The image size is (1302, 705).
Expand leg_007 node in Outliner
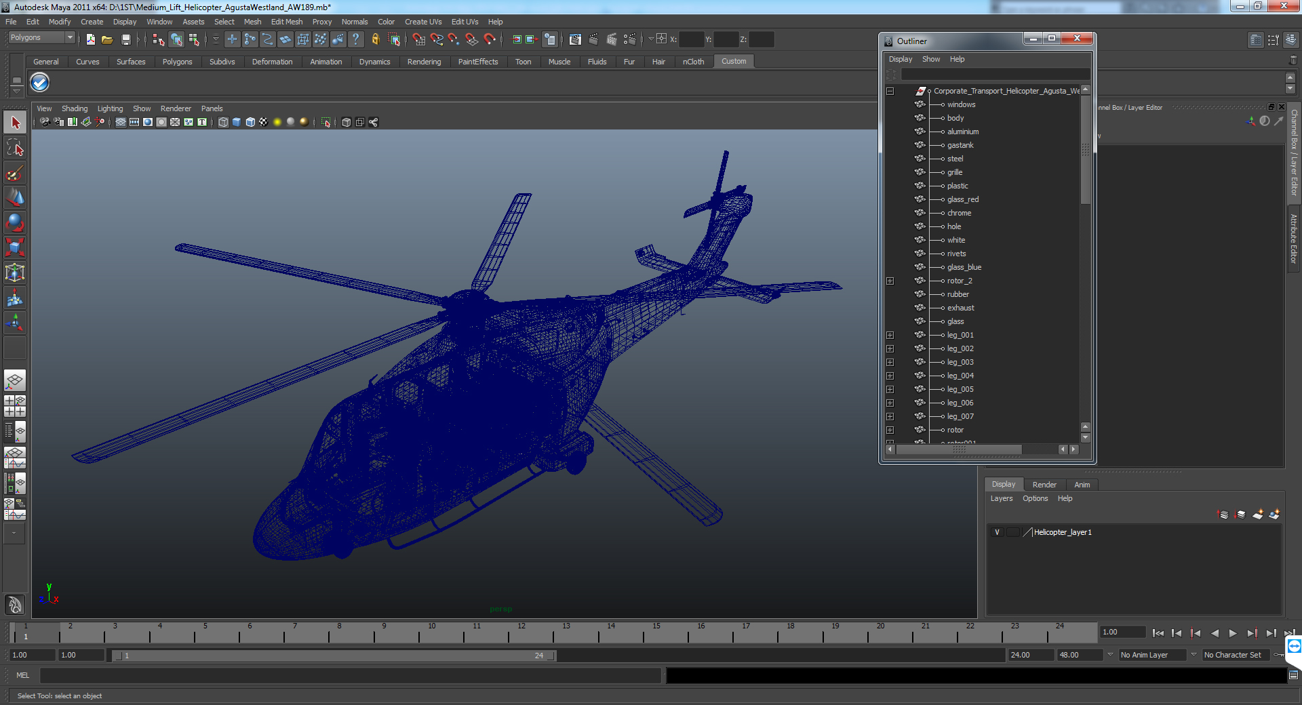890,416
